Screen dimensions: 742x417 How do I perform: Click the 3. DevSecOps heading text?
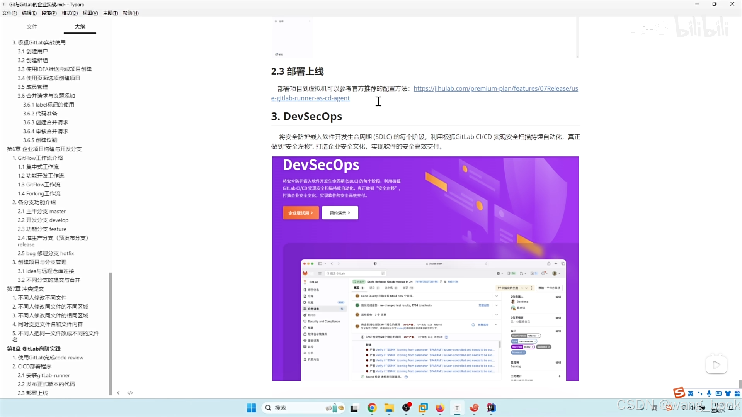tap(306, 116)
